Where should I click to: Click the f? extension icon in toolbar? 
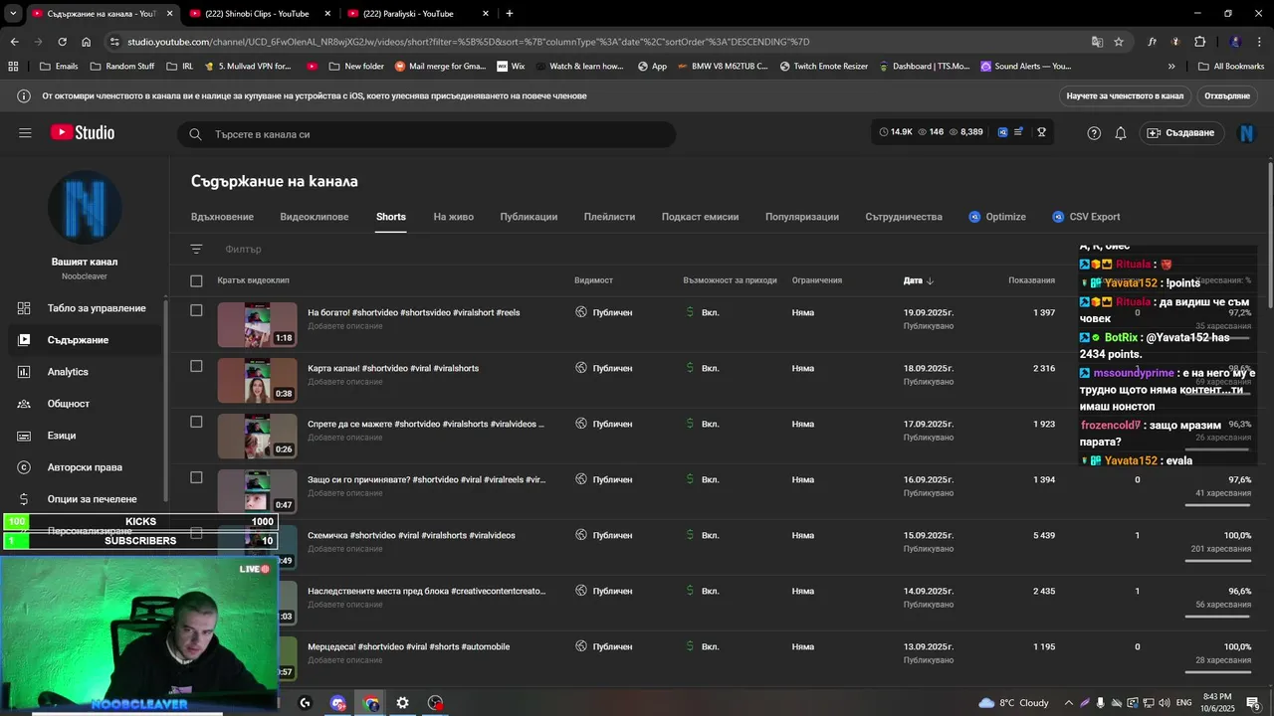pos(1152,42)
